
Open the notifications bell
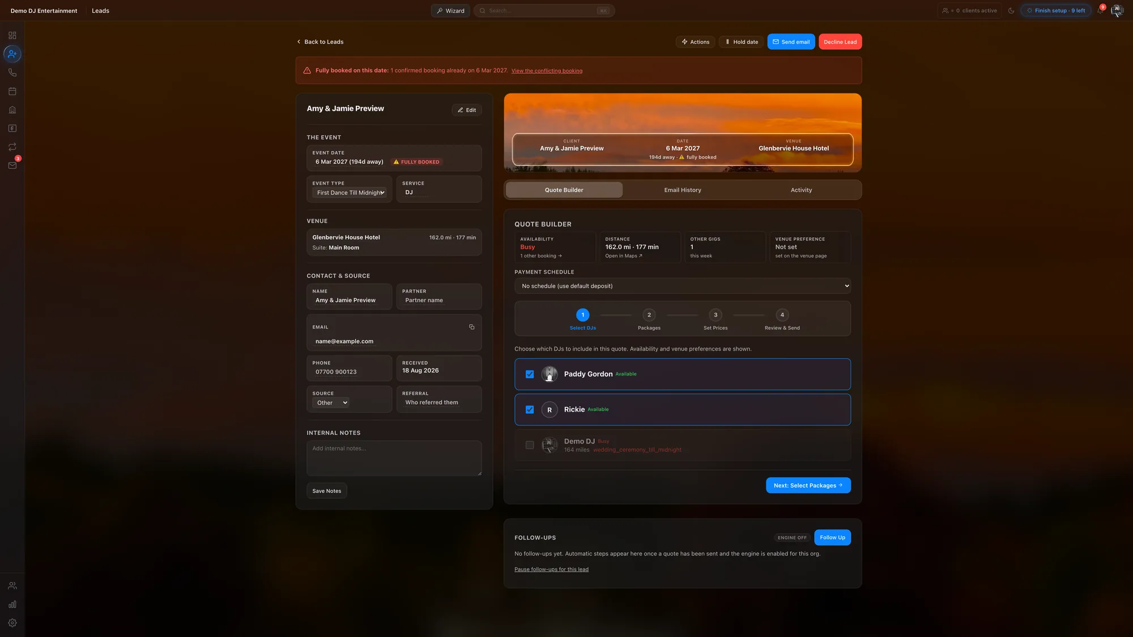point(1100,11)
